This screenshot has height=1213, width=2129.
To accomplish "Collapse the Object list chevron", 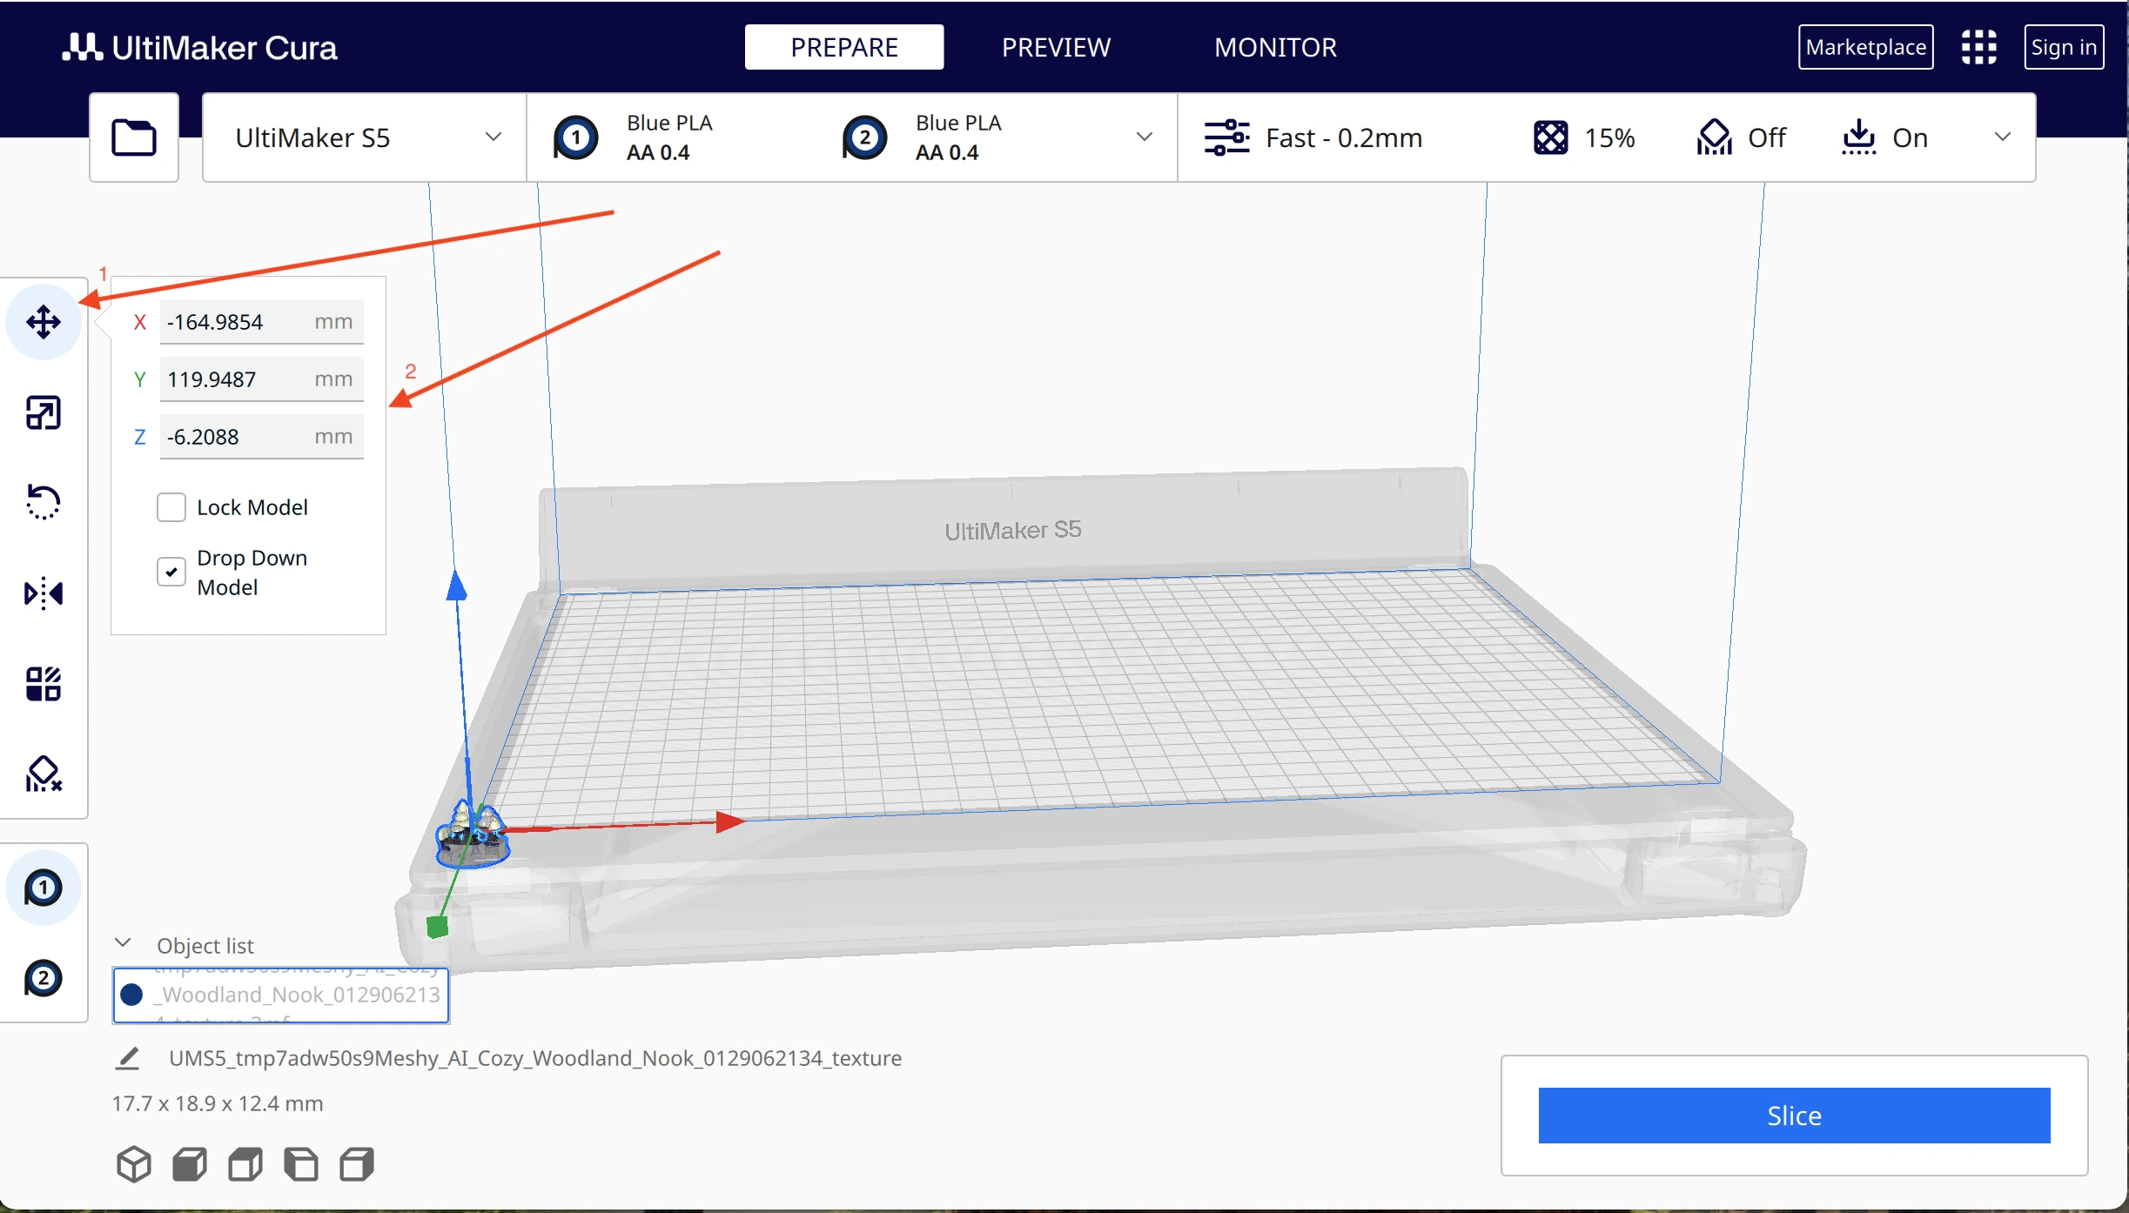I will (123, 944).
